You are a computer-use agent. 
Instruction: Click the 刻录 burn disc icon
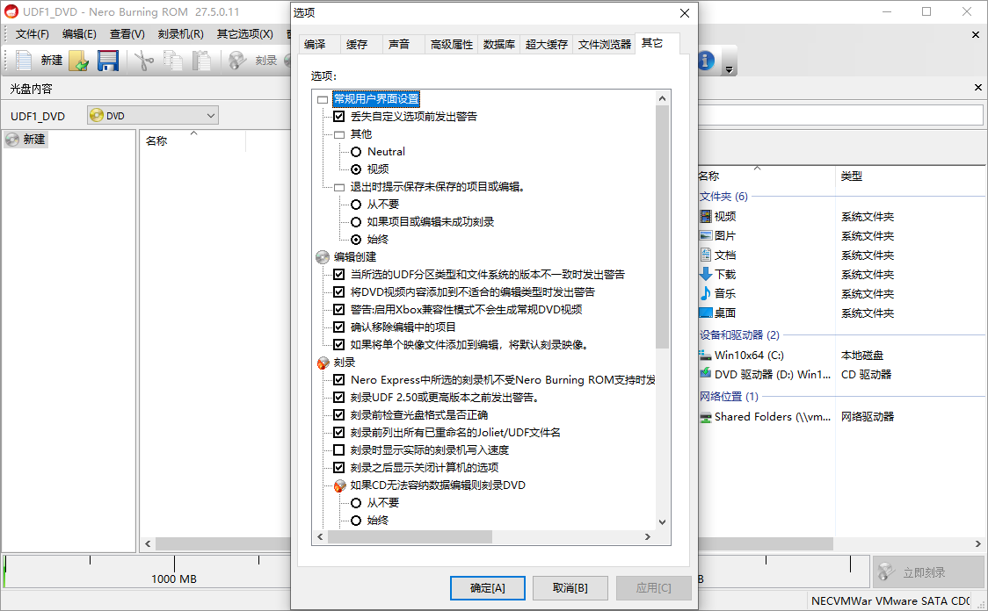coord(236,61)
